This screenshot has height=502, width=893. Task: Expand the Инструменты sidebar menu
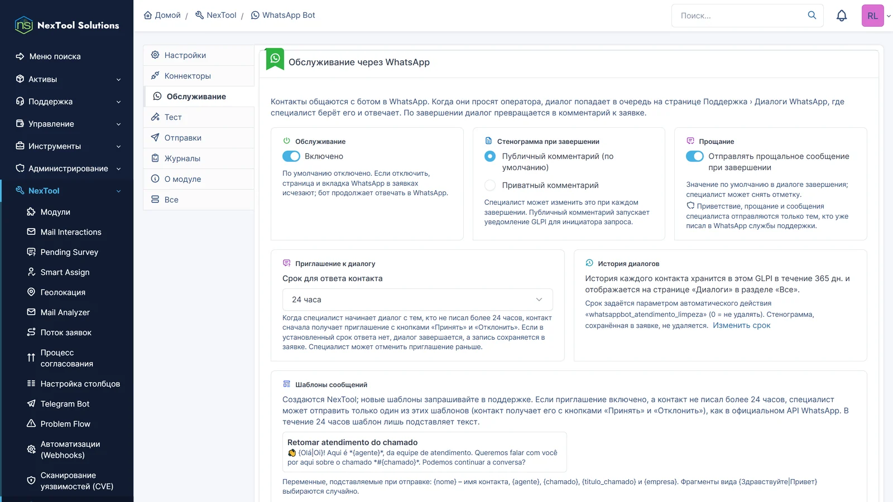[x=67, y=146]
